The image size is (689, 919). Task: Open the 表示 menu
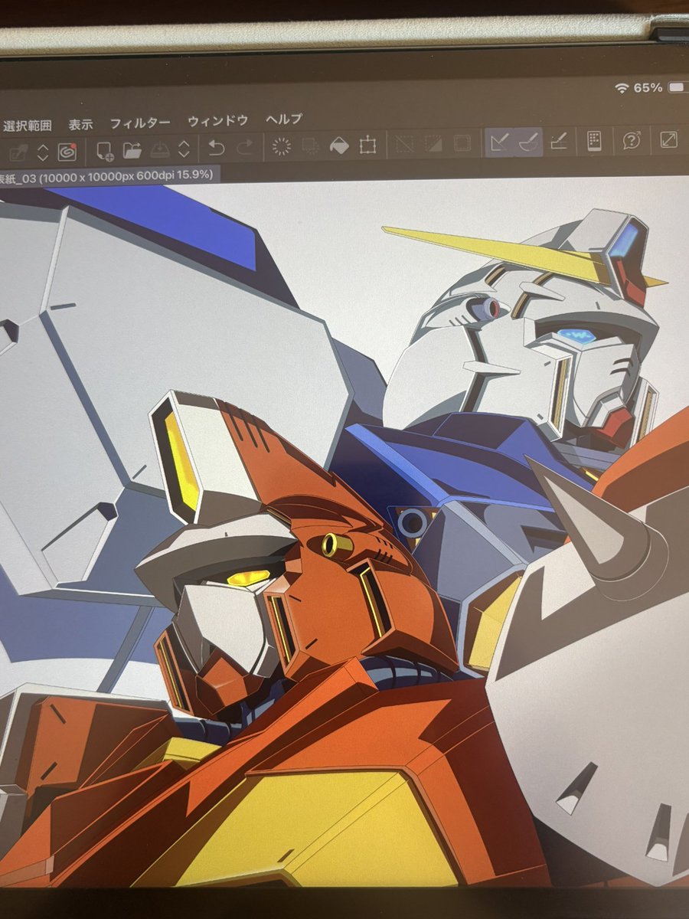(80, 125)
